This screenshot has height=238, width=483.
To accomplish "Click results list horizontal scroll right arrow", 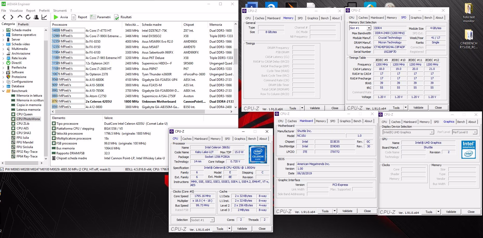I will click(x=231, y=112).
